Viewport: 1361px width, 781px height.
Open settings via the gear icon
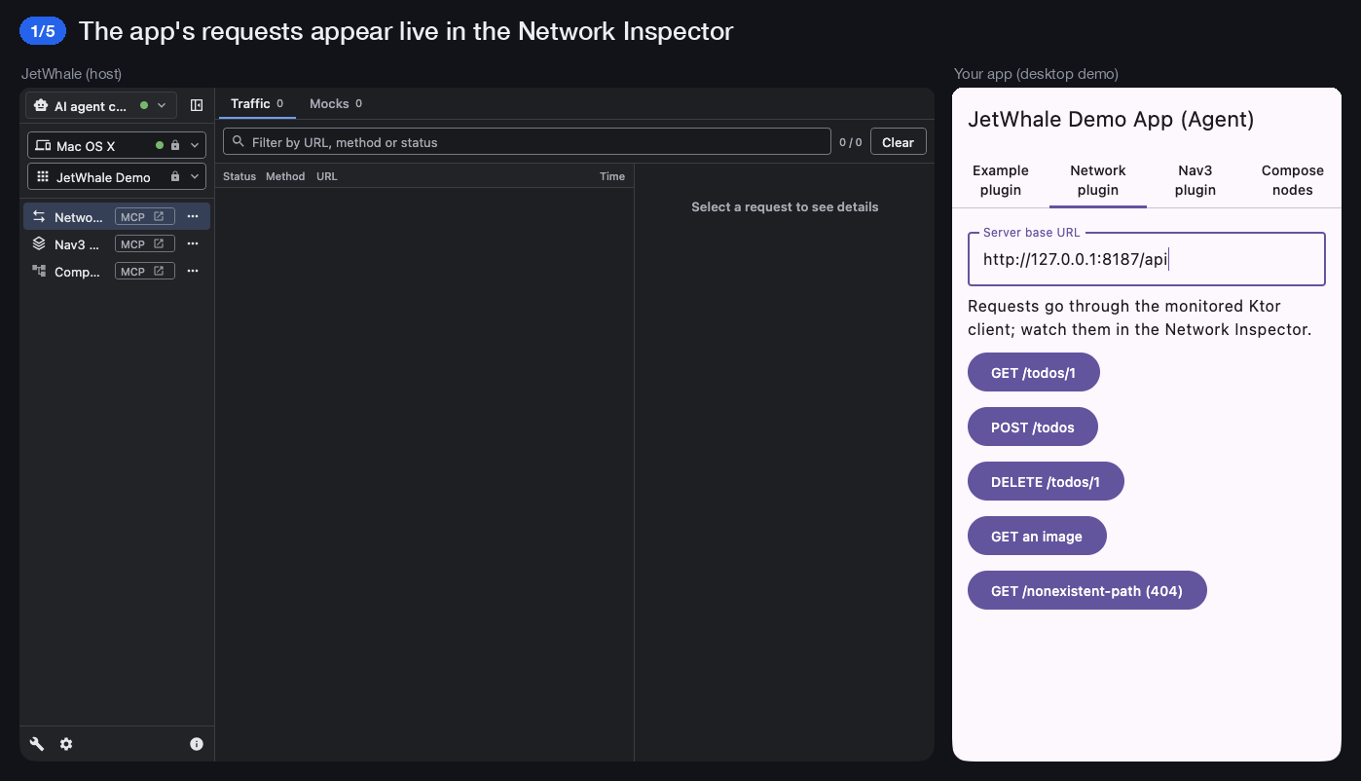pos(66,744)
